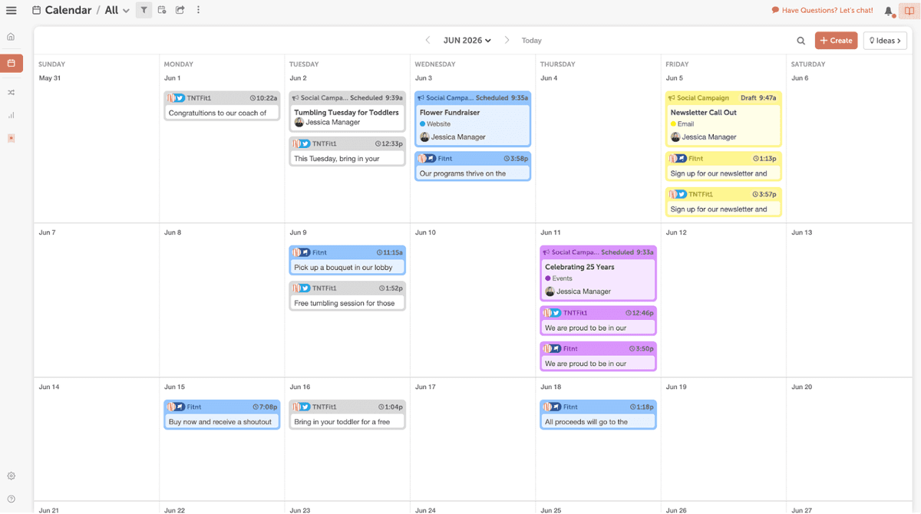
Task: Open the ReQueue shuffle icon in the sidebar
Action: pyautogui.click(x=11, y=92)
